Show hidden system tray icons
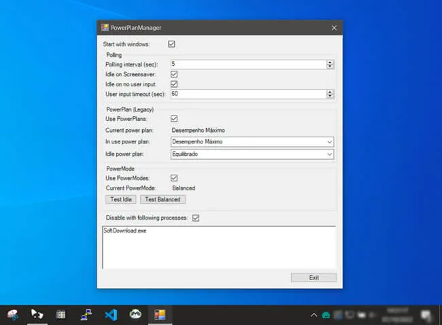The width and height of the screenshot is (442, 325). [313, 315]
